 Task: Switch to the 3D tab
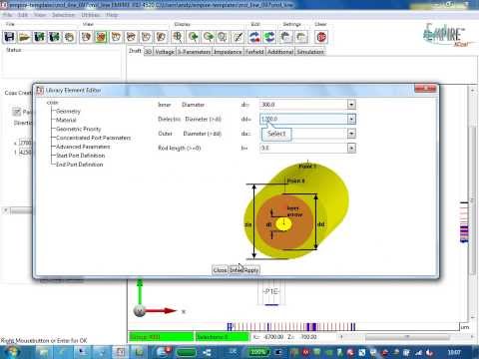[148, 52]
